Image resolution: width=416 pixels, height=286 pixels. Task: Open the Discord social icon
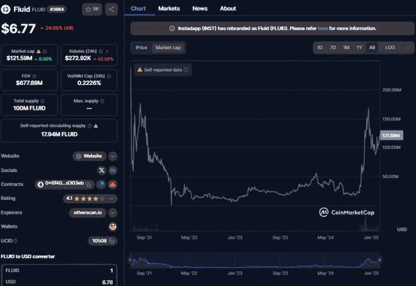[x=113, y=170]
